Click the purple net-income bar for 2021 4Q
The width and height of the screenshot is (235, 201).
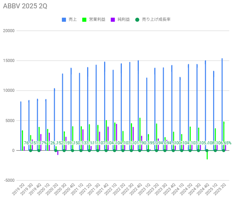click(108, 138)
